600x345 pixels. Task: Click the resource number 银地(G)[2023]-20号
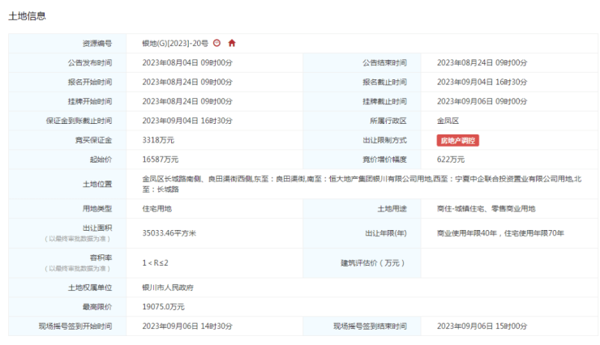coord(175,43)
